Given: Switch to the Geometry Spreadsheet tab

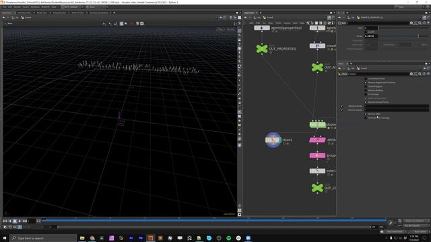Looking at the screenshot, I should [x=99, y=13].
